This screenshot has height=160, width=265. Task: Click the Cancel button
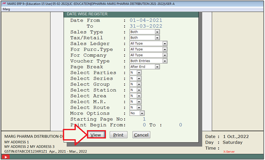141,135
